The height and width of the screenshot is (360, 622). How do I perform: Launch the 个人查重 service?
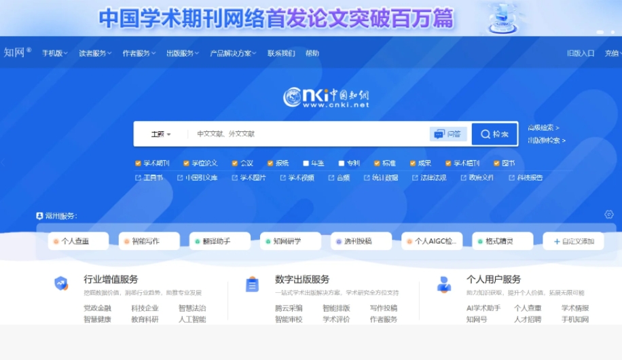tap(78, 241)
